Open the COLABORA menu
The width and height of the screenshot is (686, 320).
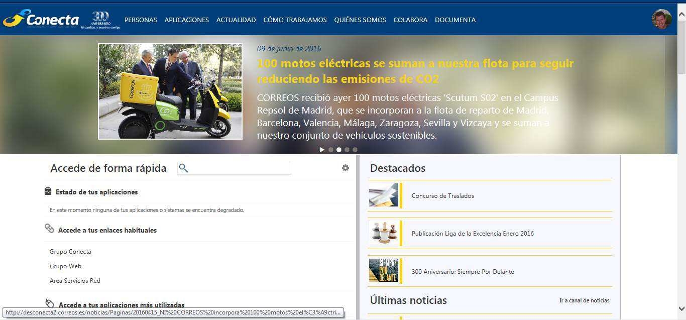pos(410,20)
